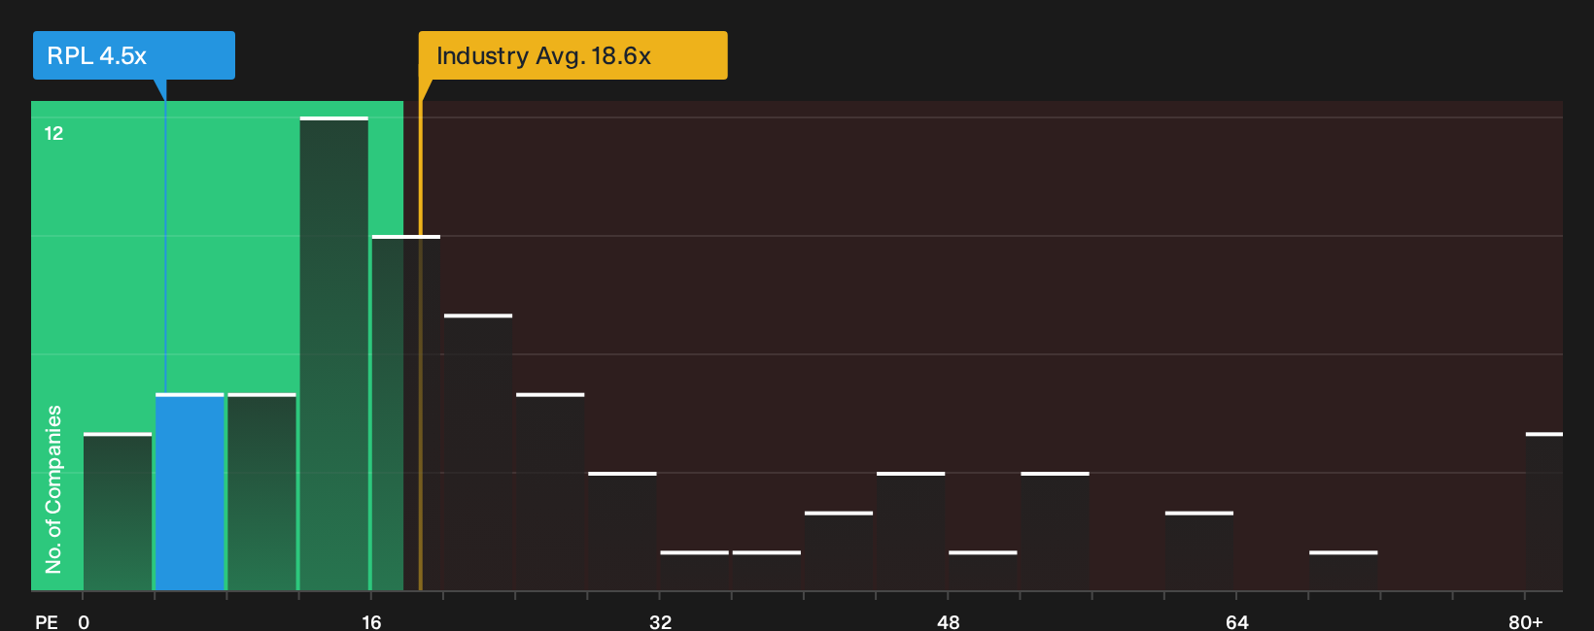Click the x-axis label 32
The image size is (1594, 631).
pyautogui.click(x=660, y=621)
